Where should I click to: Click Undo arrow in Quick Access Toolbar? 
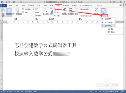tap(9, 2)
